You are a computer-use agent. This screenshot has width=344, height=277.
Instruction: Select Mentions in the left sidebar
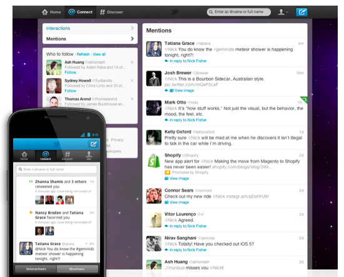coord(90,39)
